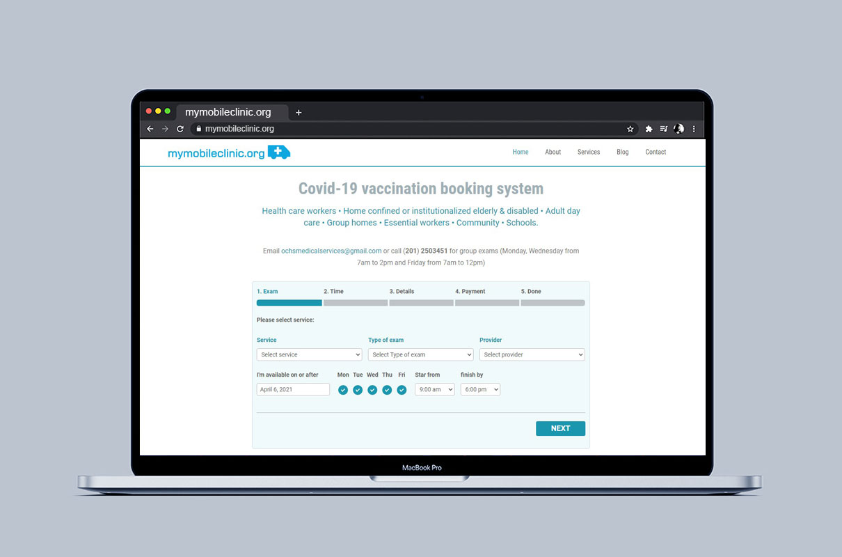Open the Select provider dropdown
Viewport: 842px width, 557px height.
pyautogui.click(x=532, y=354)
